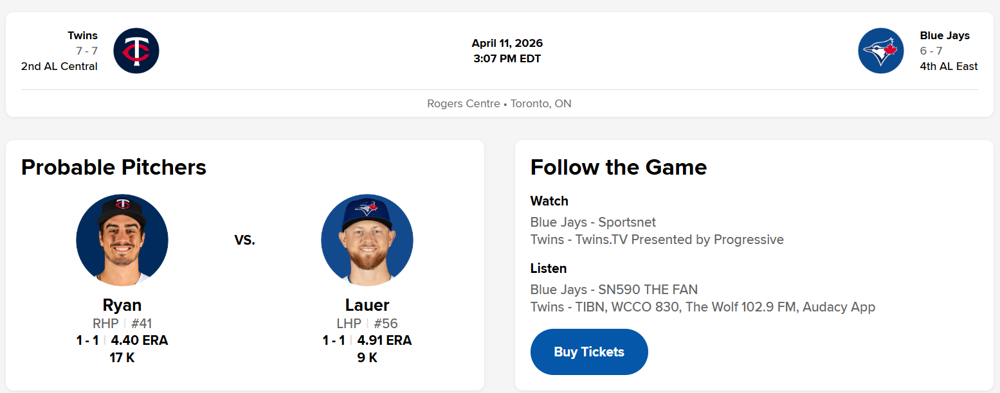Viewport: 1000px width, 393px height.
Task: Open the Blue Jays team name link
Action: click(944, 35)
